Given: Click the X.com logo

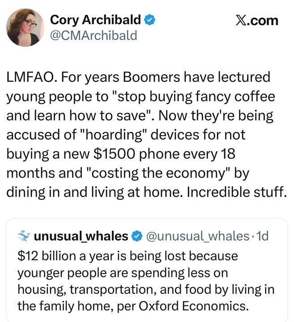Looking at the screenshot, I should [x=256, y=20].
